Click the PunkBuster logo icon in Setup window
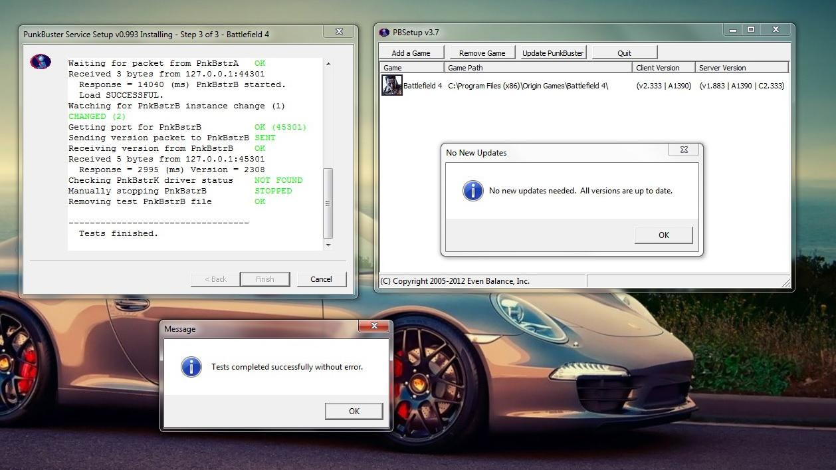Viewport: 836px width, 470px height. 41,62
